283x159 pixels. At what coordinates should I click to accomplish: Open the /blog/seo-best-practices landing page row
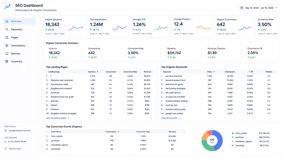coord(100,80)
